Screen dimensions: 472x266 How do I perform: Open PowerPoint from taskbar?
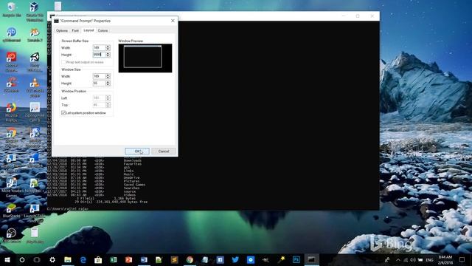129,259
